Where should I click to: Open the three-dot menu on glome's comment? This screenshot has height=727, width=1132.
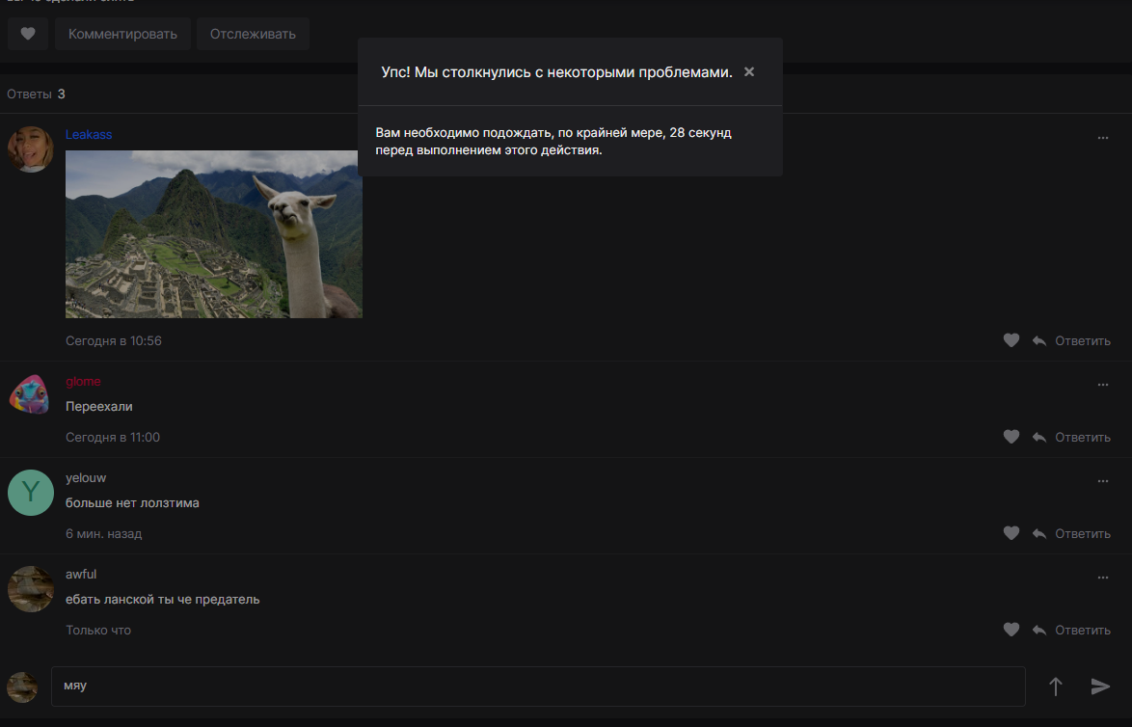pos(1103,385)
